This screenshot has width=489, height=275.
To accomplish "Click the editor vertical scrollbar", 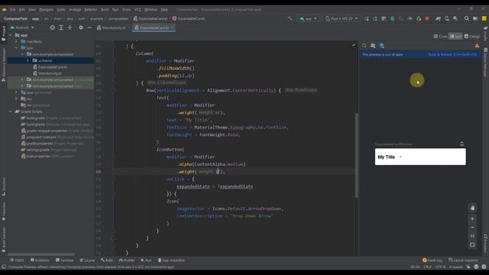I will 357,155.
